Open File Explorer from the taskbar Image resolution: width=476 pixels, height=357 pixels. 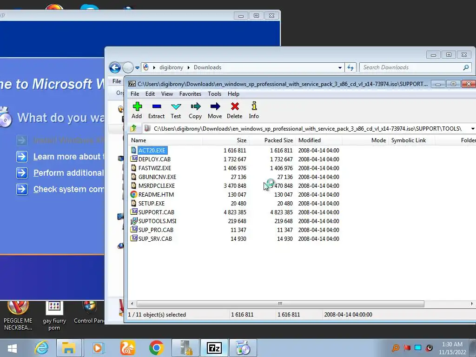(69, 348)
